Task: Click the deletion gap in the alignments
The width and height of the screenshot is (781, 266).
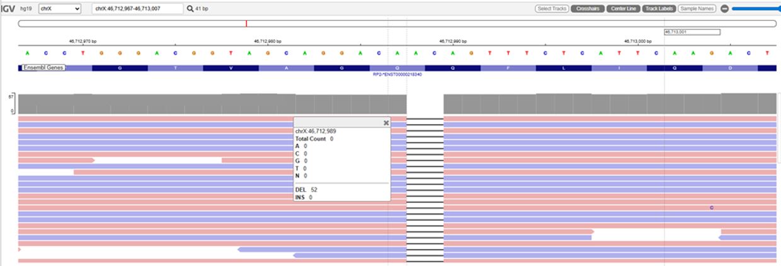Action: pos(425,189)
